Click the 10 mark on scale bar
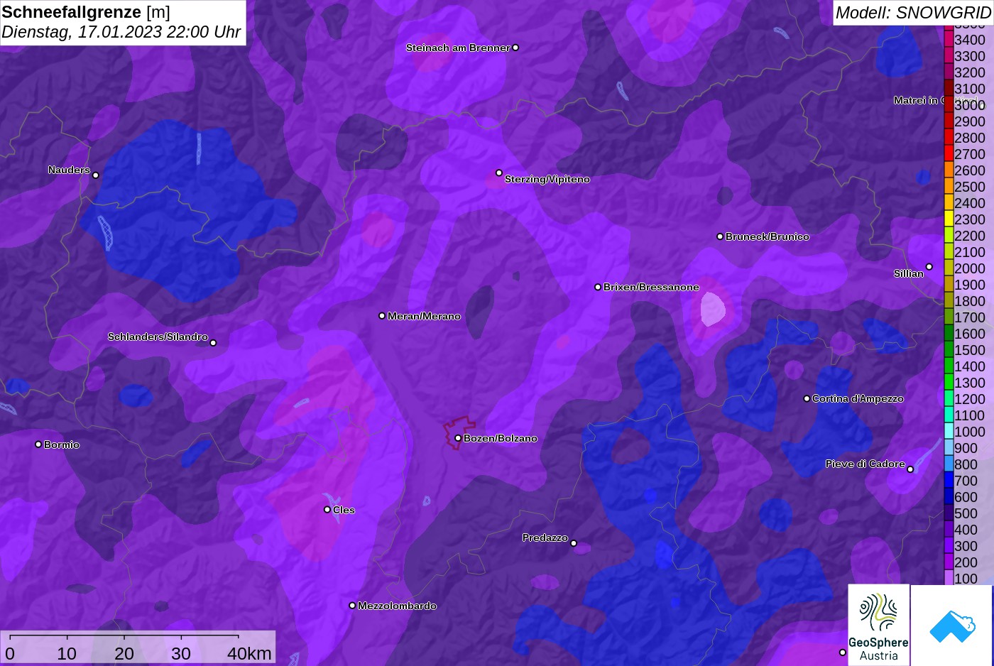Viewport: 994px width, 666px height. tap(67, 653)
